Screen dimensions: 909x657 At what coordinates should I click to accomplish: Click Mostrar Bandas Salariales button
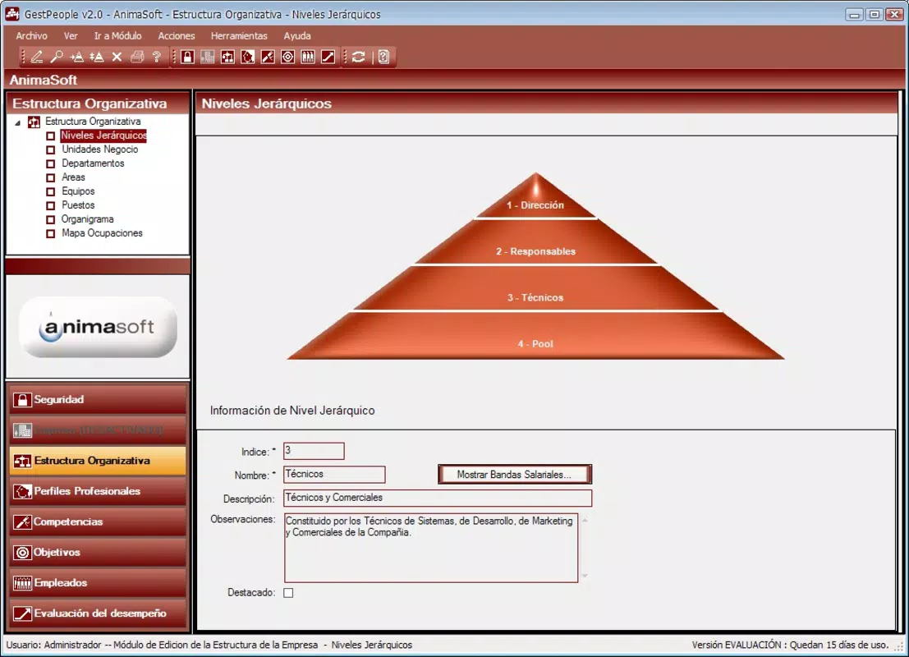point(515,475)
